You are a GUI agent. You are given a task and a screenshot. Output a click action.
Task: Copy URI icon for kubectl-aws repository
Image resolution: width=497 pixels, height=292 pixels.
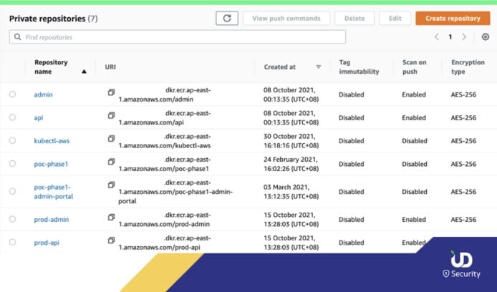tap(111, 138)
